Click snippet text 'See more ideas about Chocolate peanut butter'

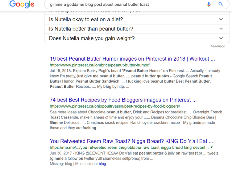coord(90,112)
